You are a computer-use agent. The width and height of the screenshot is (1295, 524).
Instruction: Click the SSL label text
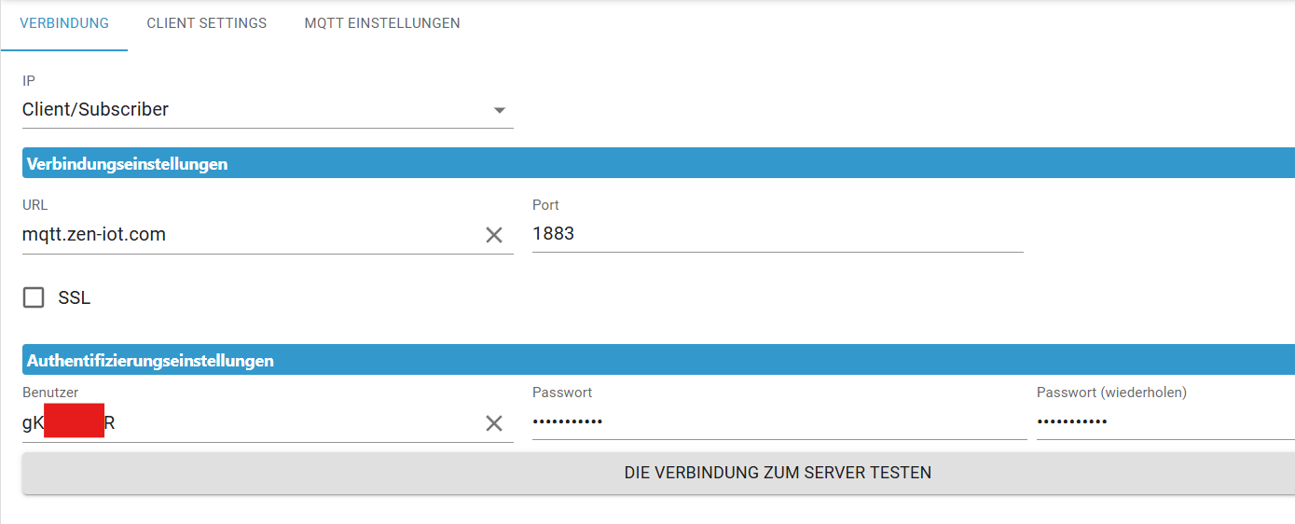point(74,298)
